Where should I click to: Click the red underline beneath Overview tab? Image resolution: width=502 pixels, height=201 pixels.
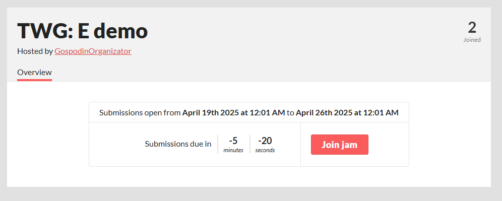coord(35,80)
